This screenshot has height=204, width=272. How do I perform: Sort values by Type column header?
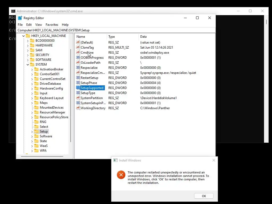pyautogui.click(x=122, y=37)
